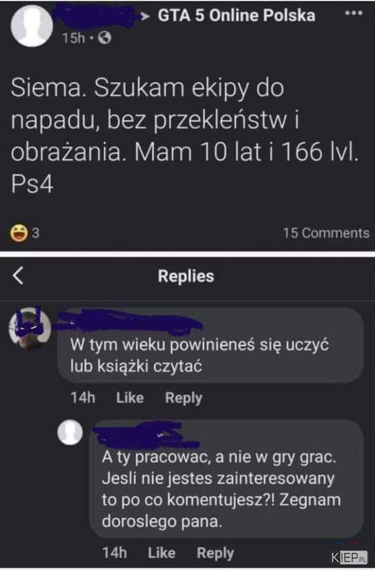Viewport: 375px width, 571px height.
Task: Click the 14h timestamp on first comment
Action: (83, 398)
